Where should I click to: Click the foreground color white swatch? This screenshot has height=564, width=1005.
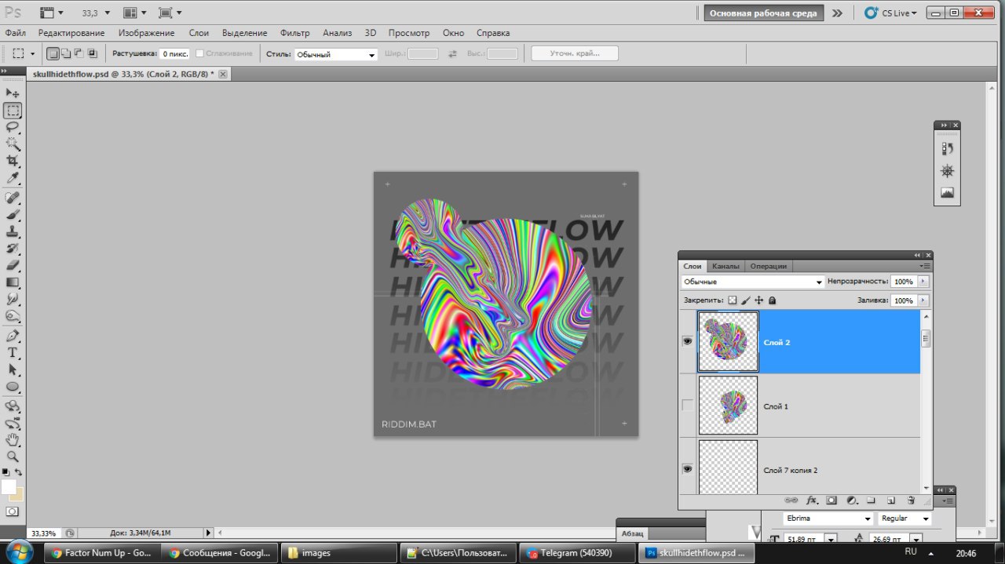8,487
